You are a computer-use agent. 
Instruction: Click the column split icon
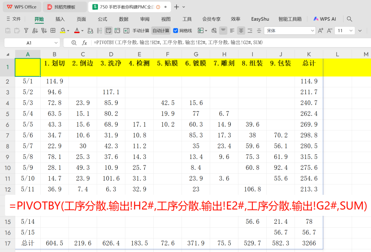tap(99, 31)
